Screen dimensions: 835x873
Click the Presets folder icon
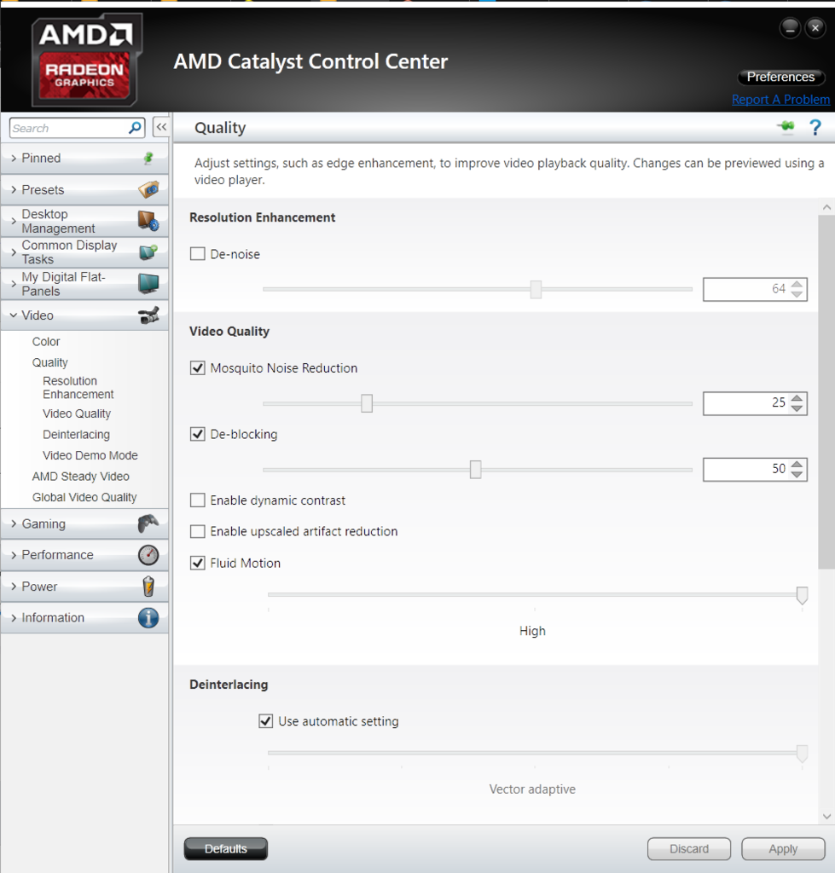click(148, 190)
